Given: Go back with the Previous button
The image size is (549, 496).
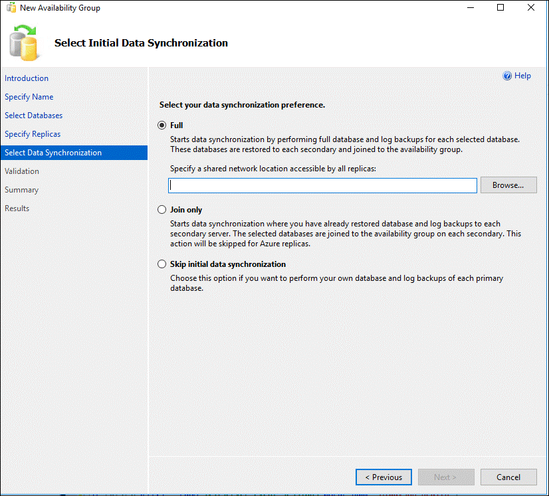Looking at the screenshot, I should (x=384, y=477).
